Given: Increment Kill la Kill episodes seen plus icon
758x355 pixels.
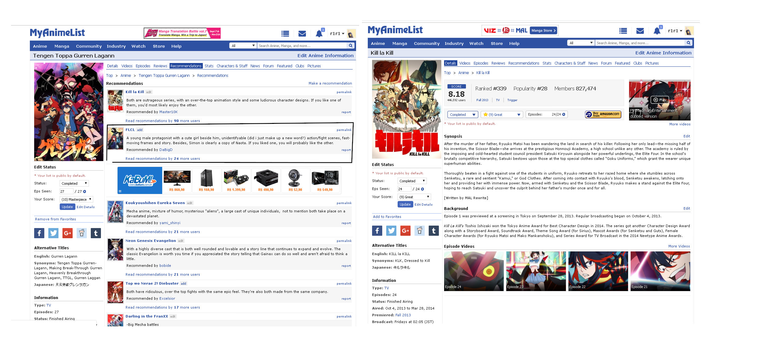Looking at the screenshot, I should pos(423,189).
